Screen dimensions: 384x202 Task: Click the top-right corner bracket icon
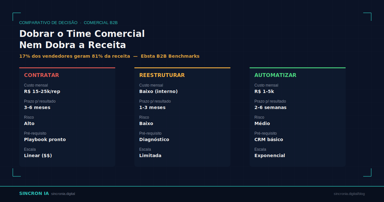367,17
